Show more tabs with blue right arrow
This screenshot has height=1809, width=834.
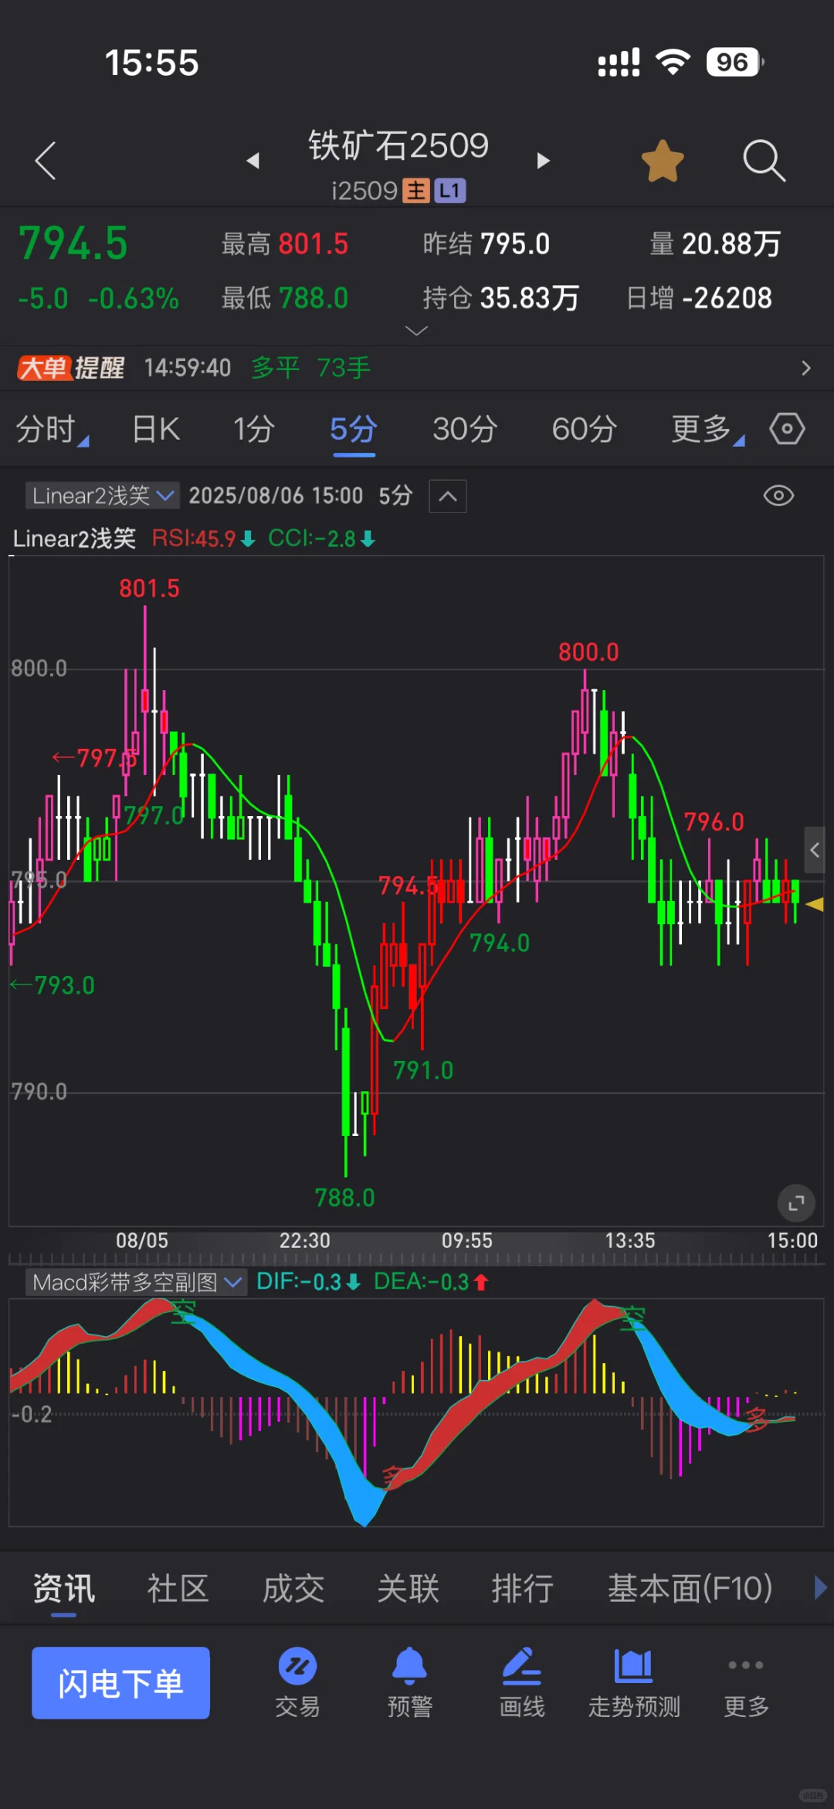[820, 1588]
